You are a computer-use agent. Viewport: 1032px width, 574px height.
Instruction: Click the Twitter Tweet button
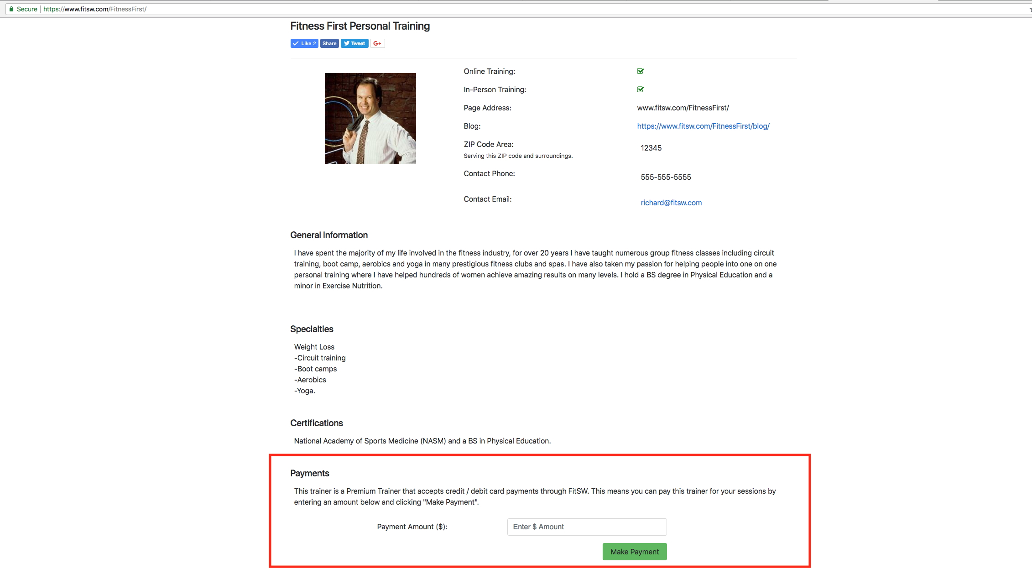pyautogui.click(x=354, y=43)
